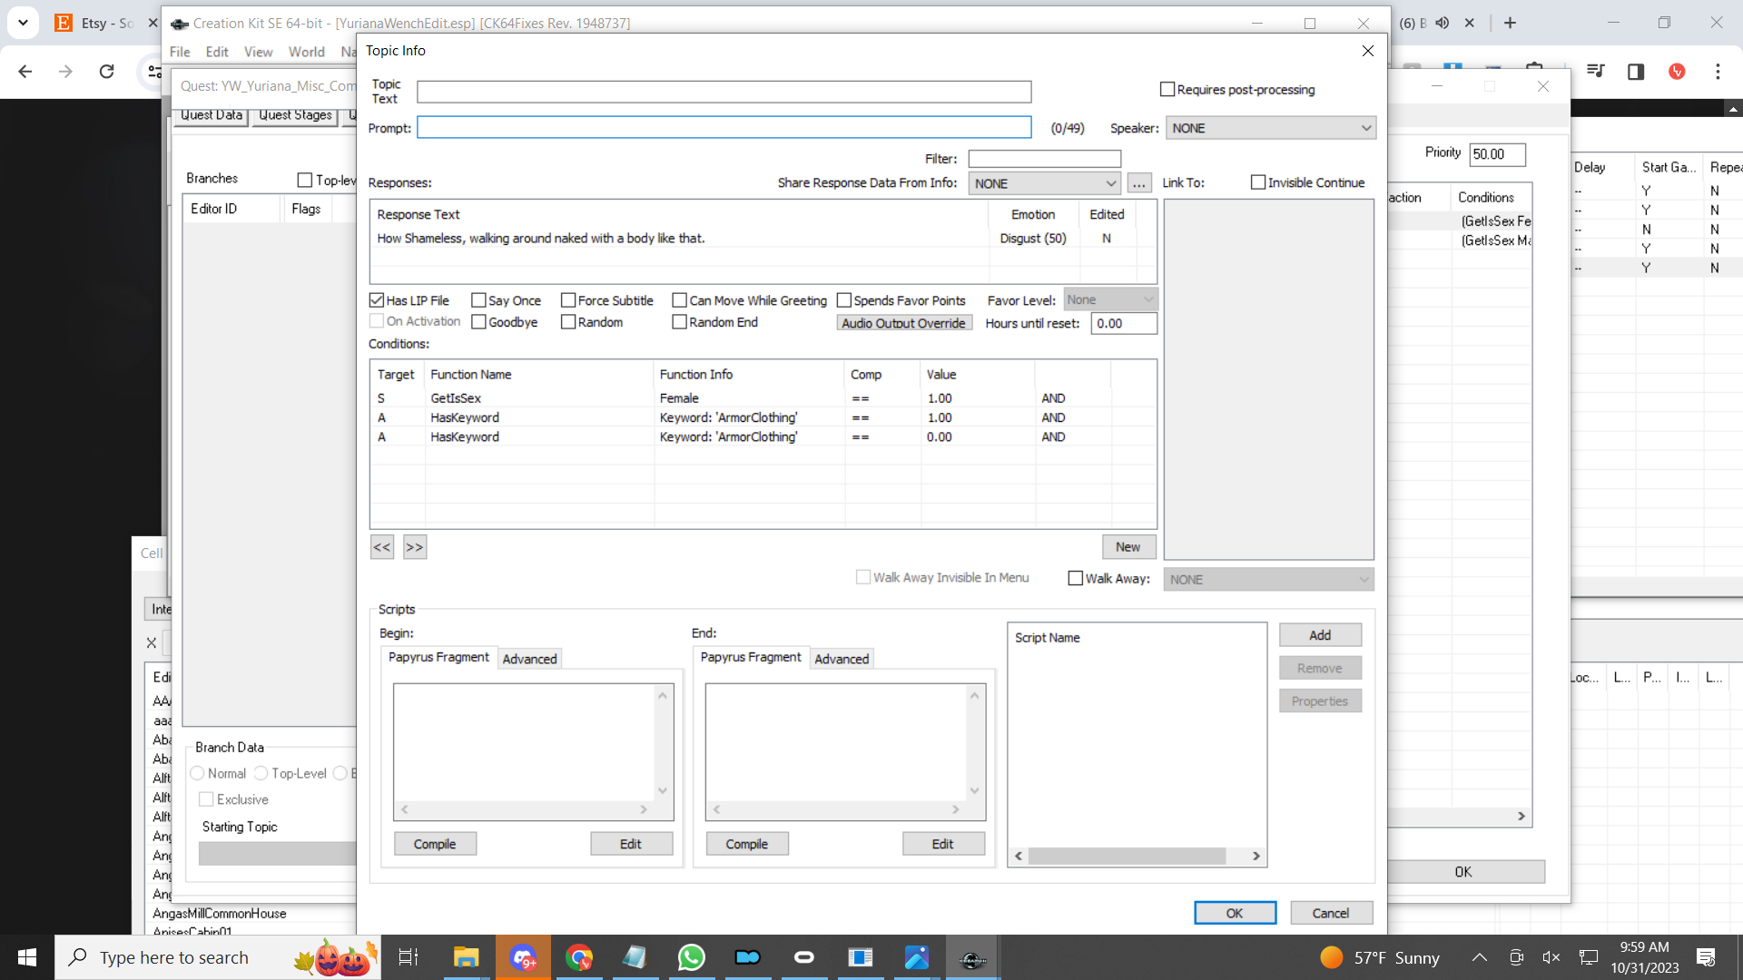Open View menu in Creation Kit
1743x980 pixels.
[x=258, y=52]
